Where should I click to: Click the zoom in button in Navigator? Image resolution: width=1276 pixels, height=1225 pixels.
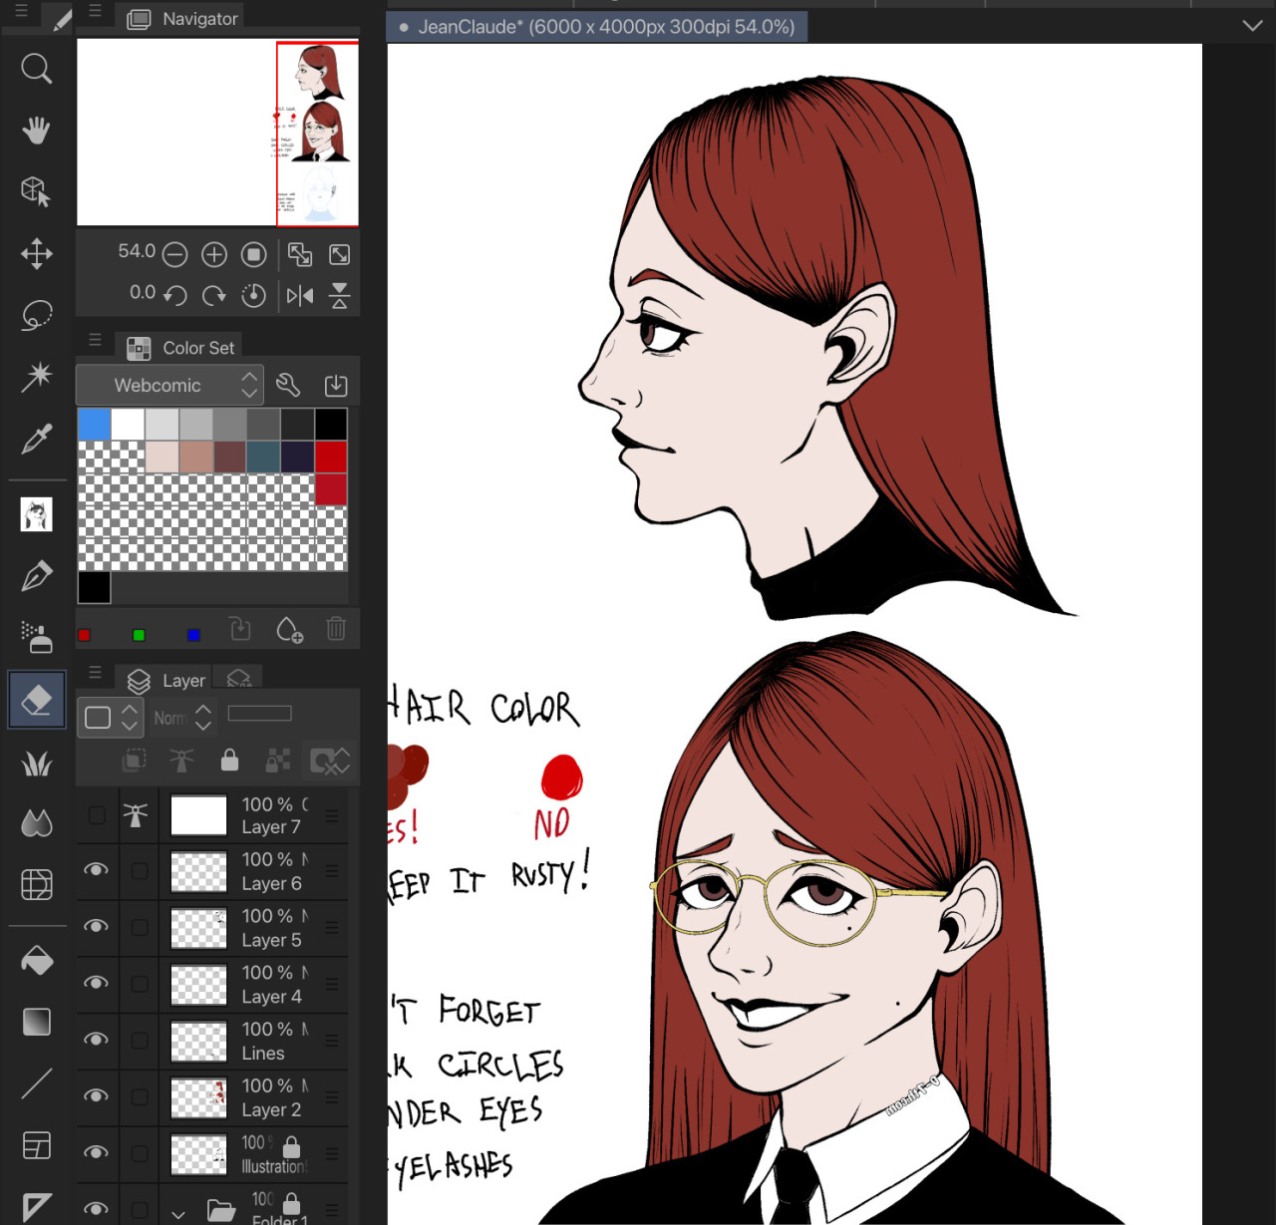click(214, 255)
